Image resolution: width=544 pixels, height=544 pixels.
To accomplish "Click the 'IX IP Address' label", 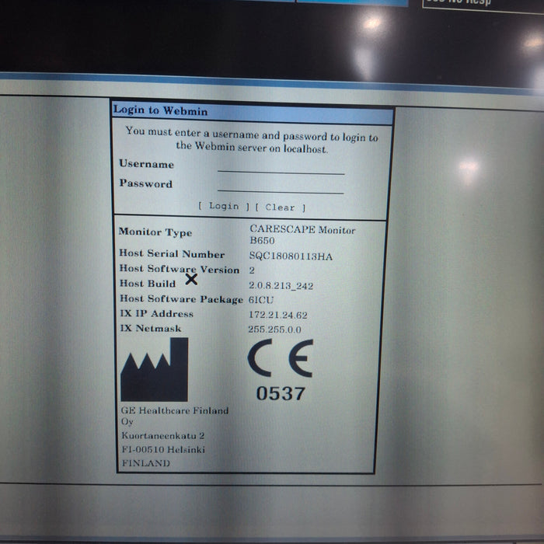I will pos(156,314).
